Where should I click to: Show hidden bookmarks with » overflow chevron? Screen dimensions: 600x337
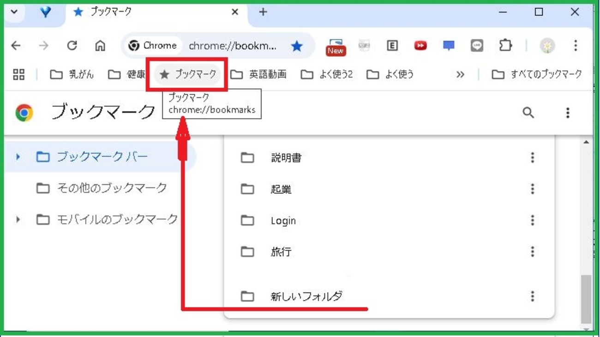click(460, 74)
